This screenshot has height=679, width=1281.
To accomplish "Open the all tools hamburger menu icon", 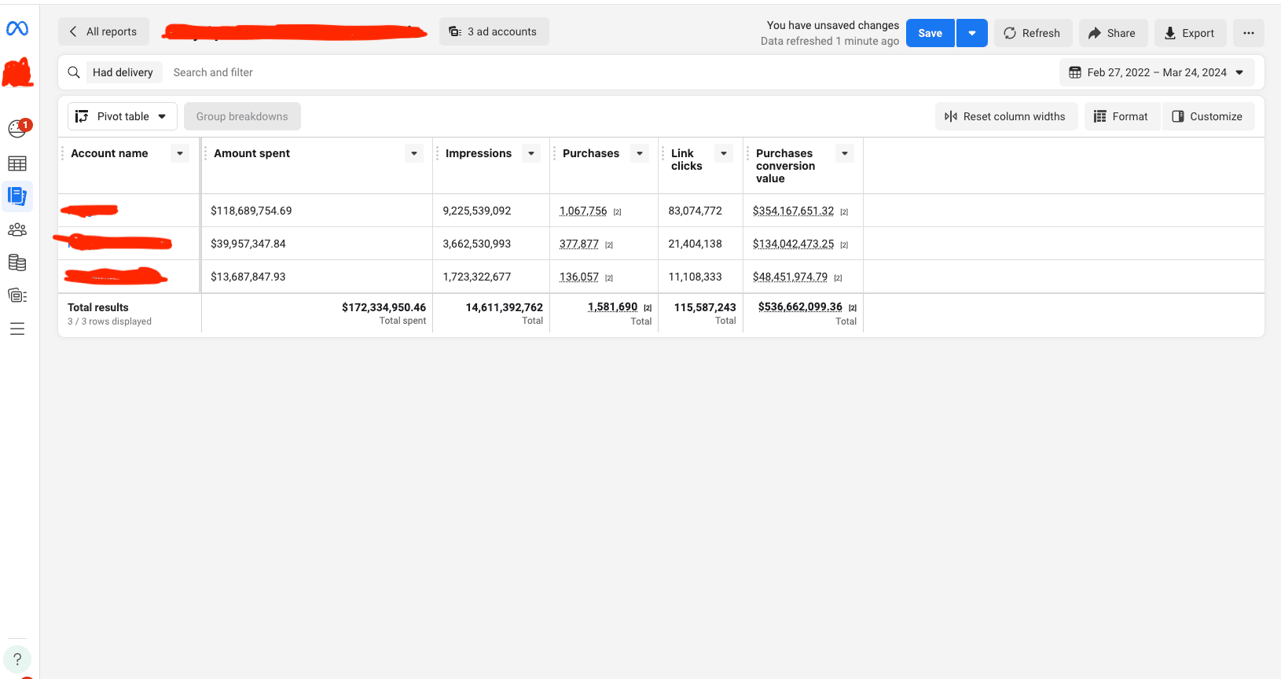I will pos(17,329).
